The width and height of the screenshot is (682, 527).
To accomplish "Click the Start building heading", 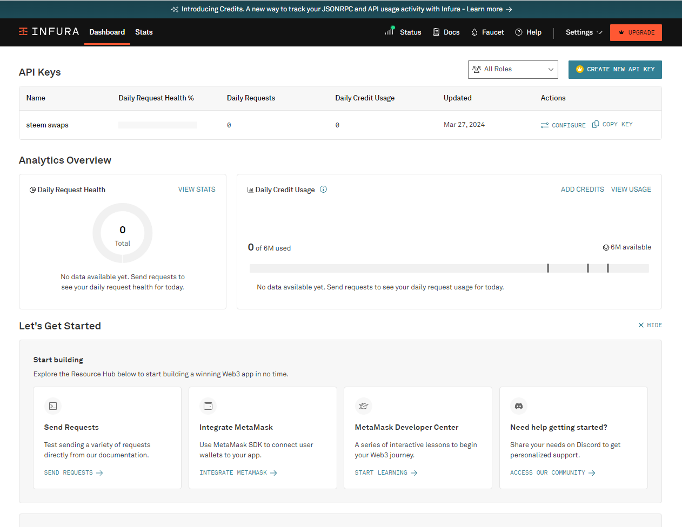I will click(x=58, y=360).
